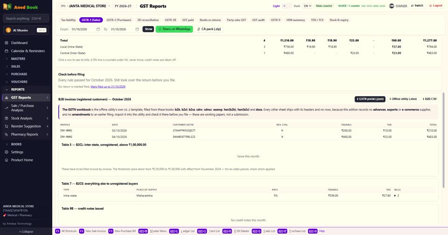This screenshot has width=448, height=235.
Task: Click the Product Home house icon
Action: [6, 160]
